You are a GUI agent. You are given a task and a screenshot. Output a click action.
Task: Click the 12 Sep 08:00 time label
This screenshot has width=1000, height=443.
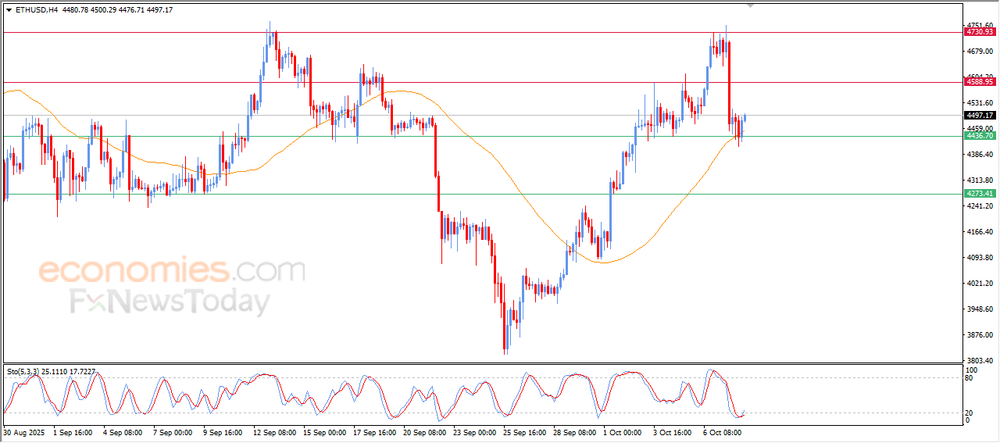(x=275, y=431)
